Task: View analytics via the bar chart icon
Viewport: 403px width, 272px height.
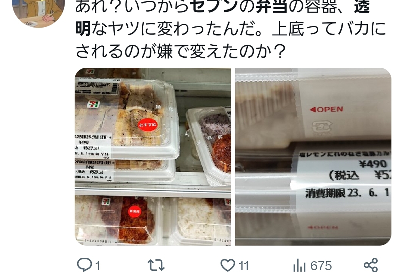Action: [299, 265]
